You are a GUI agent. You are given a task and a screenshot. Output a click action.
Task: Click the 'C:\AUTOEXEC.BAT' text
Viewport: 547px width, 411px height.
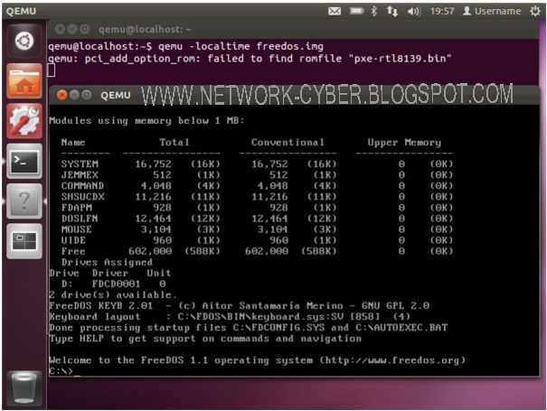tap(401, 327)
